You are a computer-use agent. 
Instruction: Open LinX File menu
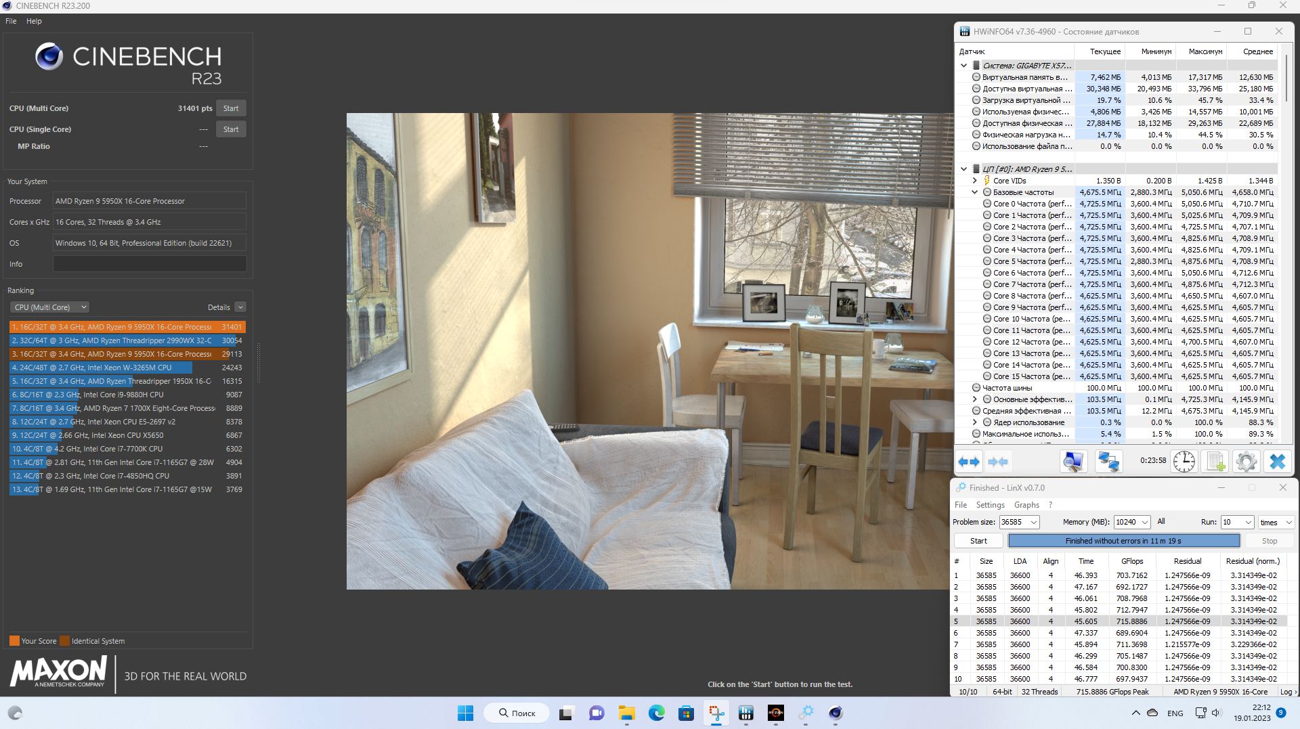[961, 505]
